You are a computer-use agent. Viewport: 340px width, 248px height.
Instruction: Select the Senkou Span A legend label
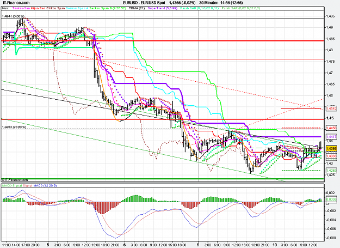click(77, 8)
